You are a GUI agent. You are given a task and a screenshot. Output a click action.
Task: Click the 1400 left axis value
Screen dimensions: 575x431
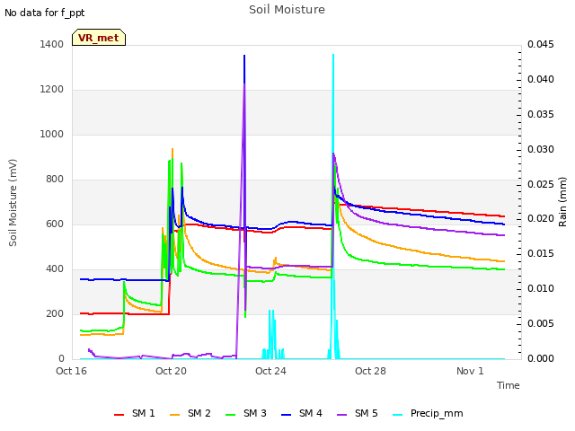click(x=52, y=44)
